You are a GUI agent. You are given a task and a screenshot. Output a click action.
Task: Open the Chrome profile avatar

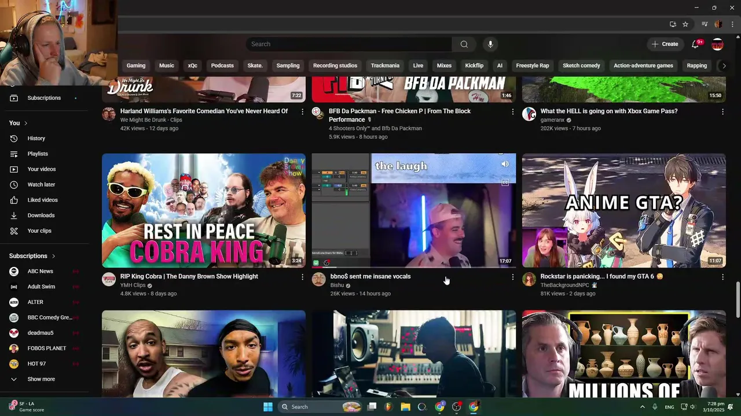tap(718, 24)
